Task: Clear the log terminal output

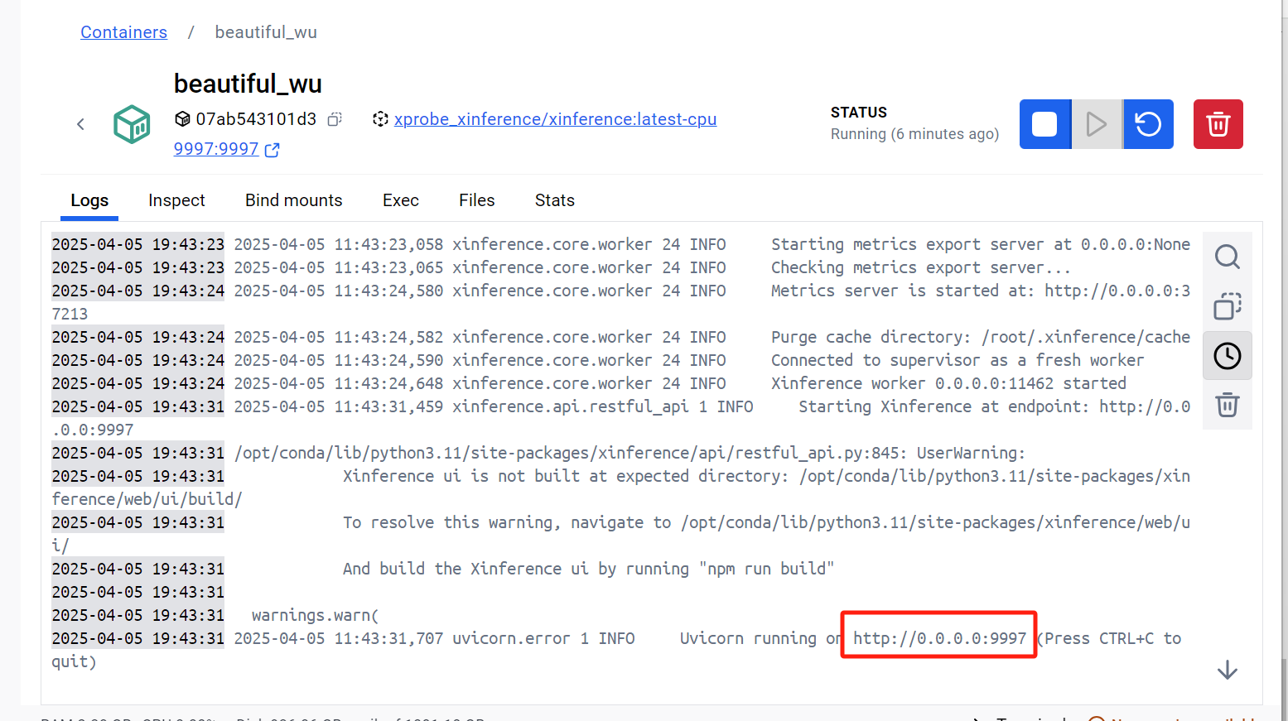Action: point(1227,405)
